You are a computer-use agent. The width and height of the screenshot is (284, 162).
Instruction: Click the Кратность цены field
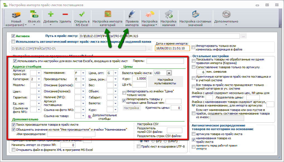(176, 108)
